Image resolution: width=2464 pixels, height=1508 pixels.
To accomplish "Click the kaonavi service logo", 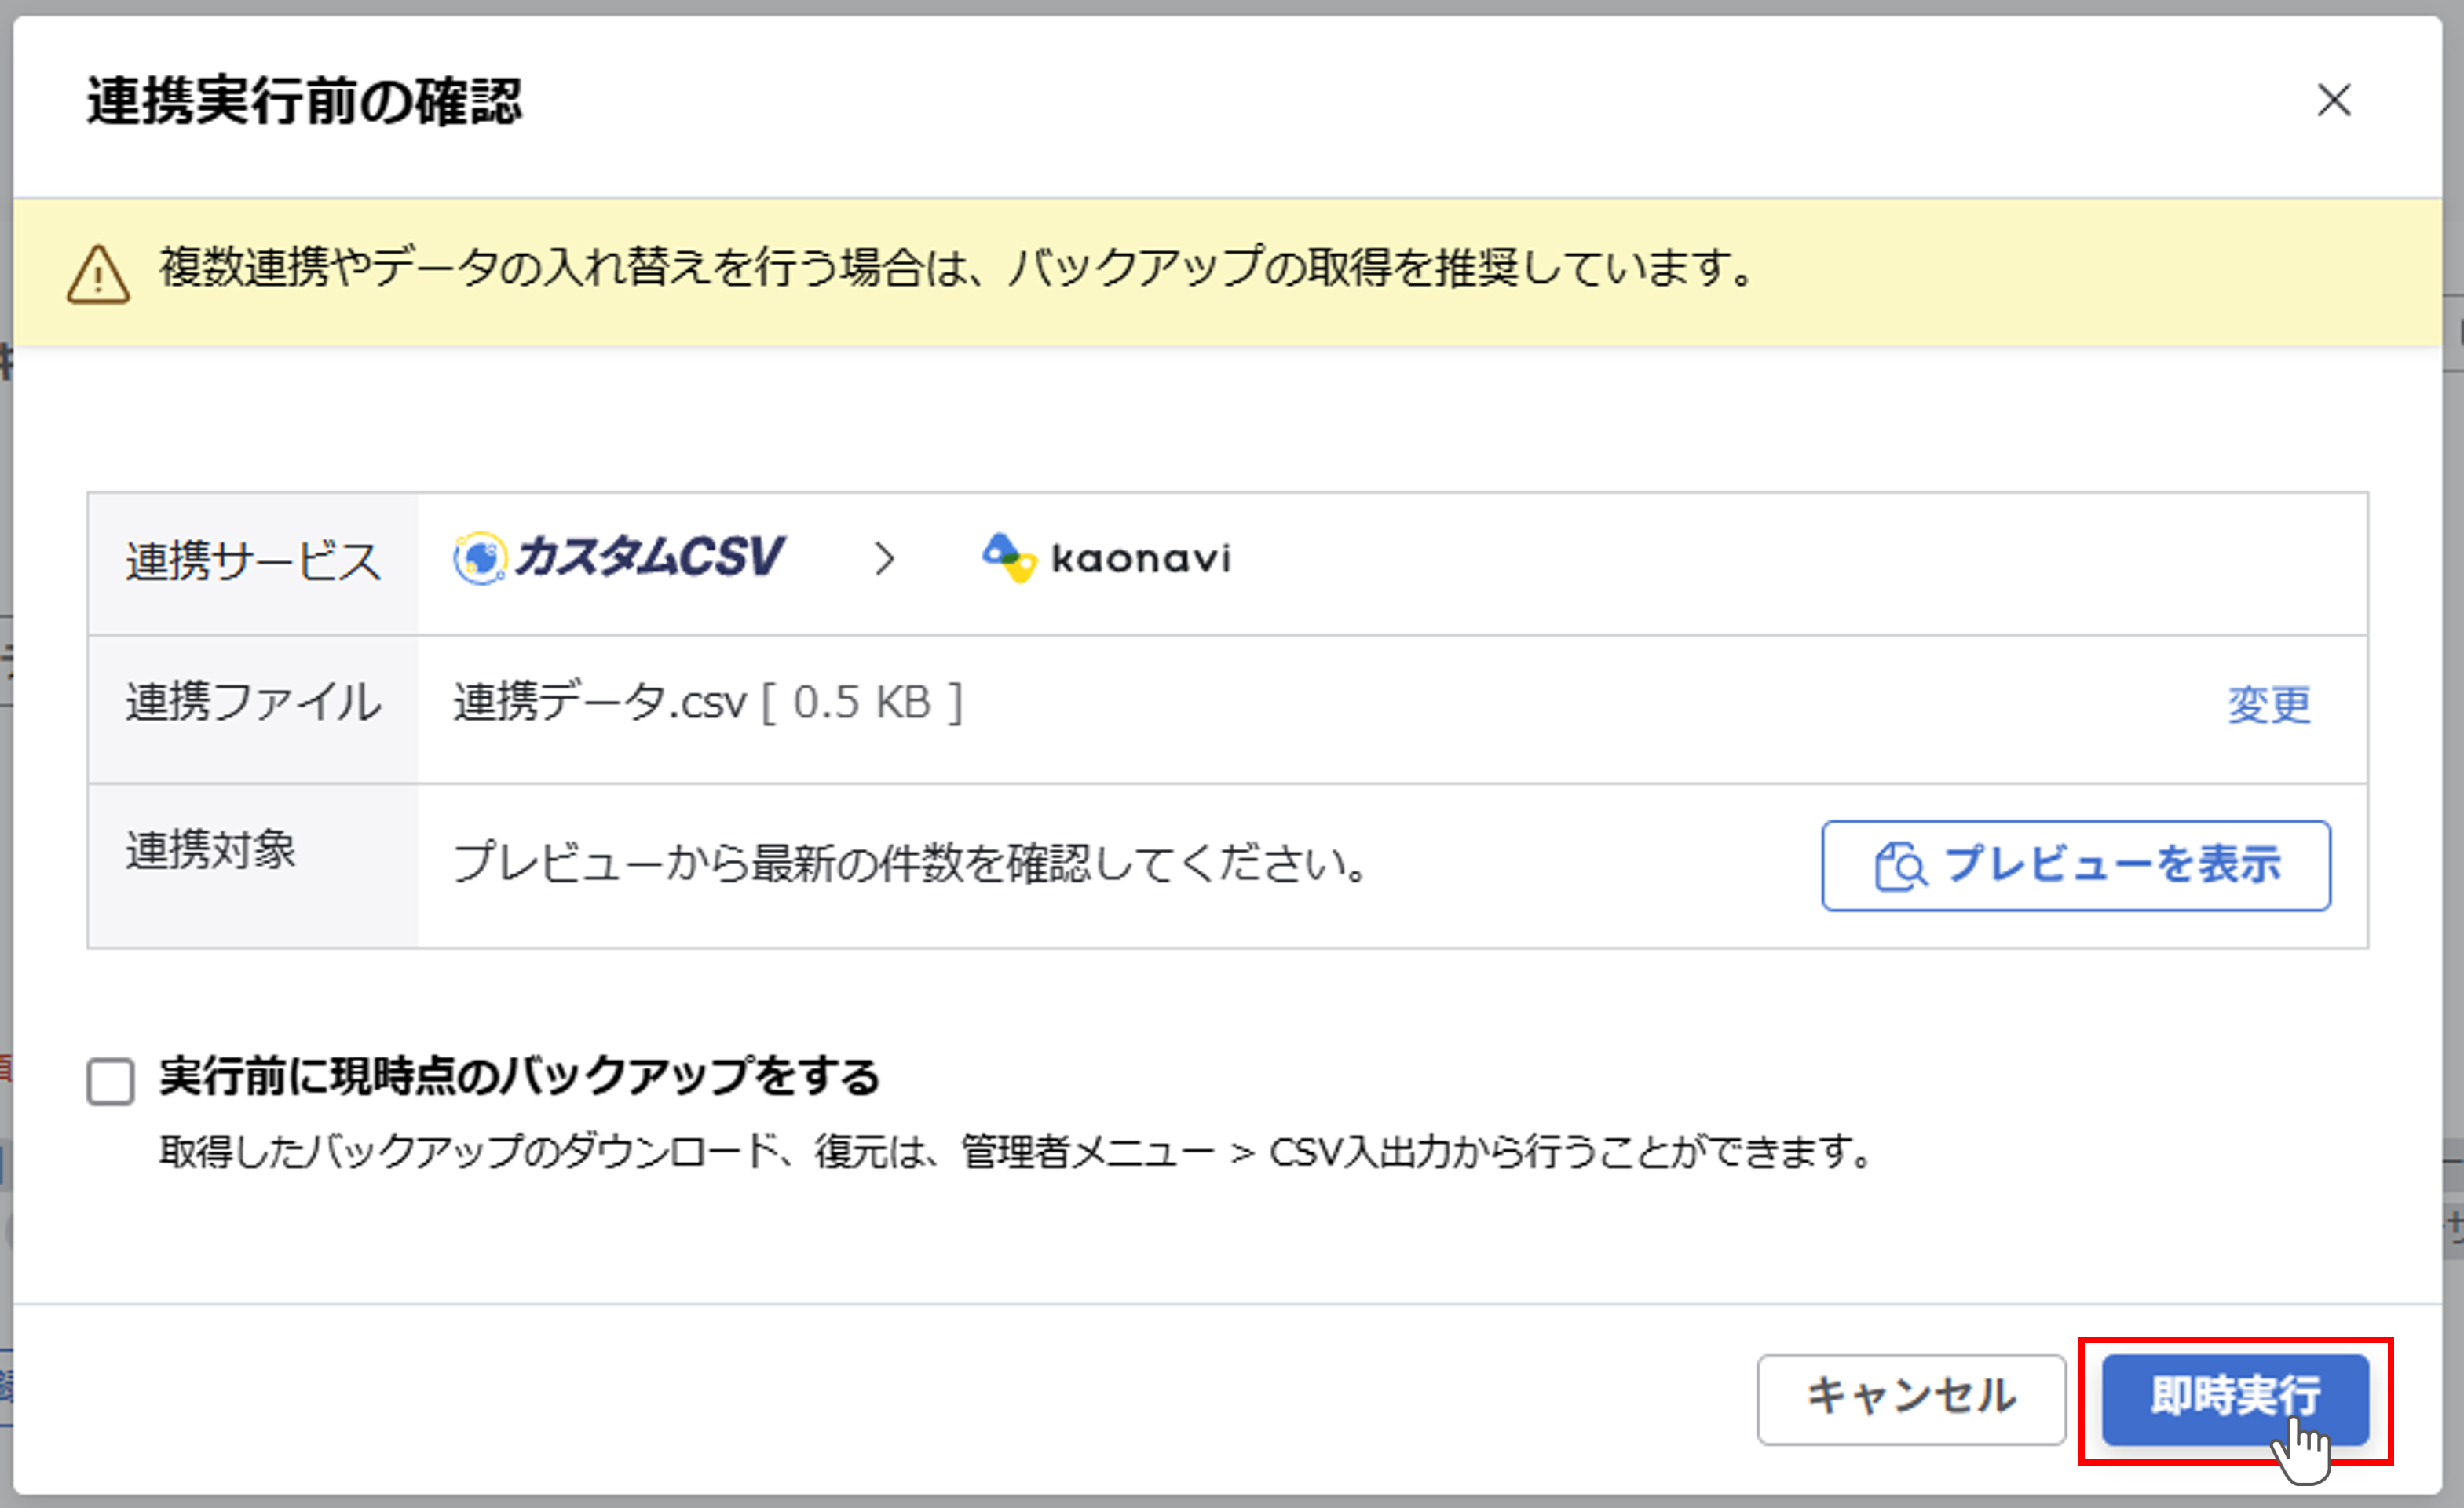I will [x=1106, y=558].
